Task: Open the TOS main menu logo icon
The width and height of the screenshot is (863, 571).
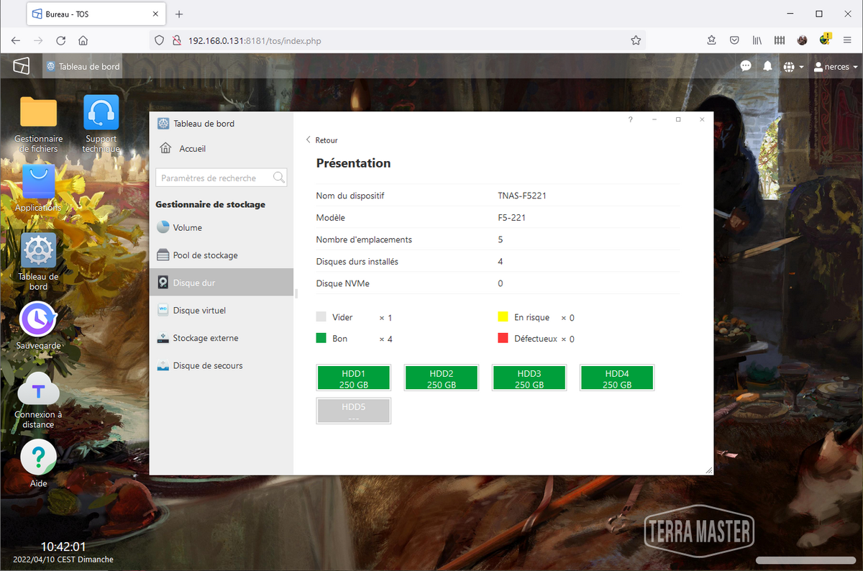Action: tap(22, 66)
